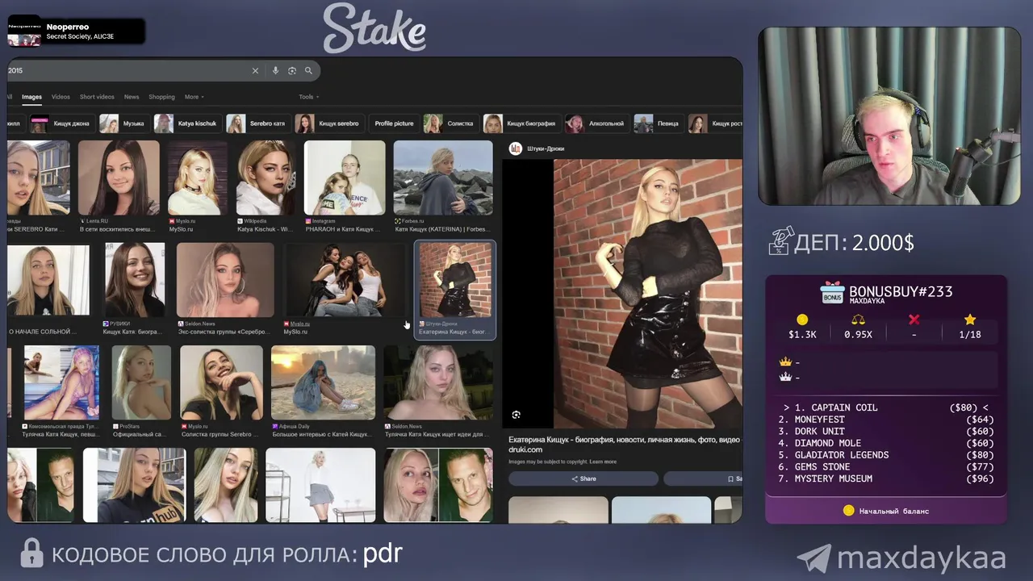The width and height of the screenshot is (1033, 581).
Task: Click the Штуки-Дрюки source logo in preview header
Action: [x=516, y=148]
